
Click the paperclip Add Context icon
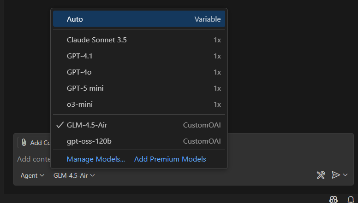pyautogui.click(x=24, y=143)
